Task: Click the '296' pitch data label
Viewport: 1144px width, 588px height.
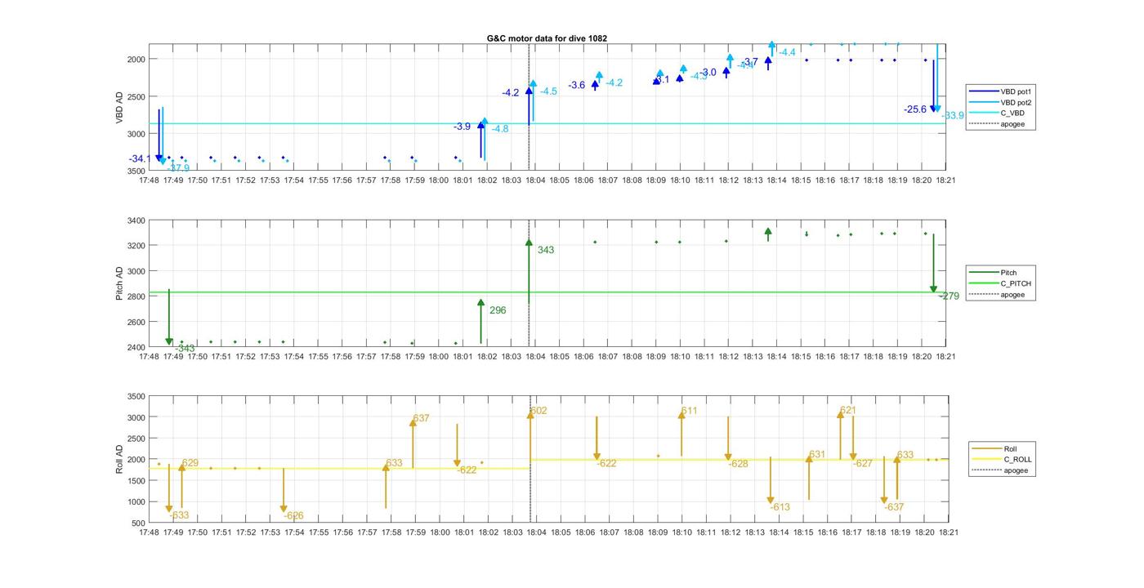Action: point(498,310)
